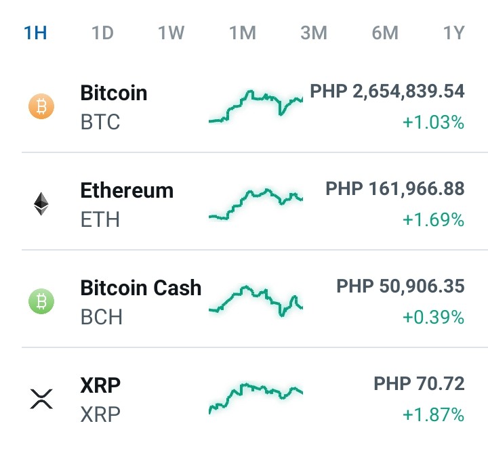Open the Bitcoin price sparkline chart

click(256, 106)
